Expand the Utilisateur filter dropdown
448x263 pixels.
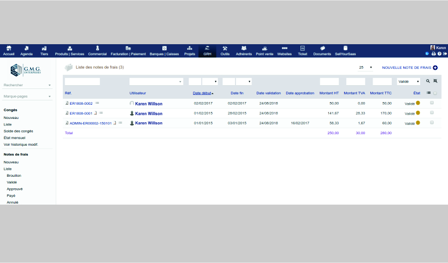[x=156, y=81]
